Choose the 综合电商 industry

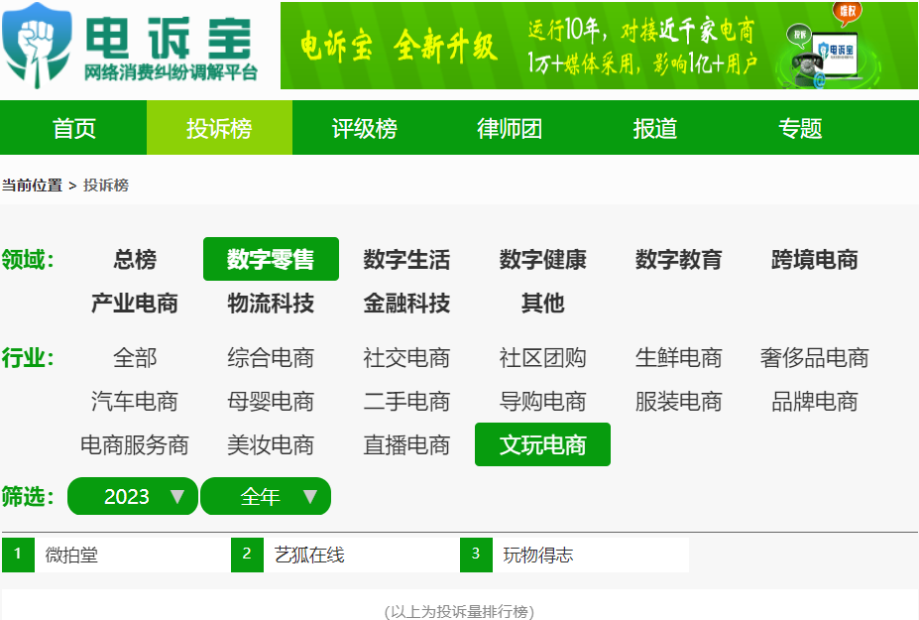[271, 358]
